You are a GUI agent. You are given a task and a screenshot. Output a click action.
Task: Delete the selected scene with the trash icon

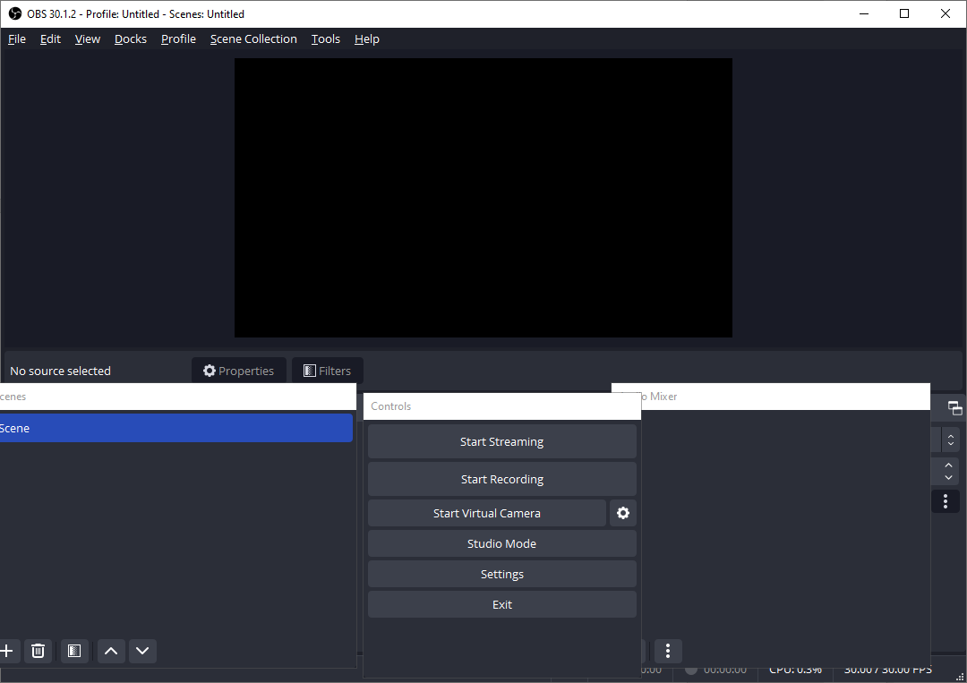tap(38, 651)
